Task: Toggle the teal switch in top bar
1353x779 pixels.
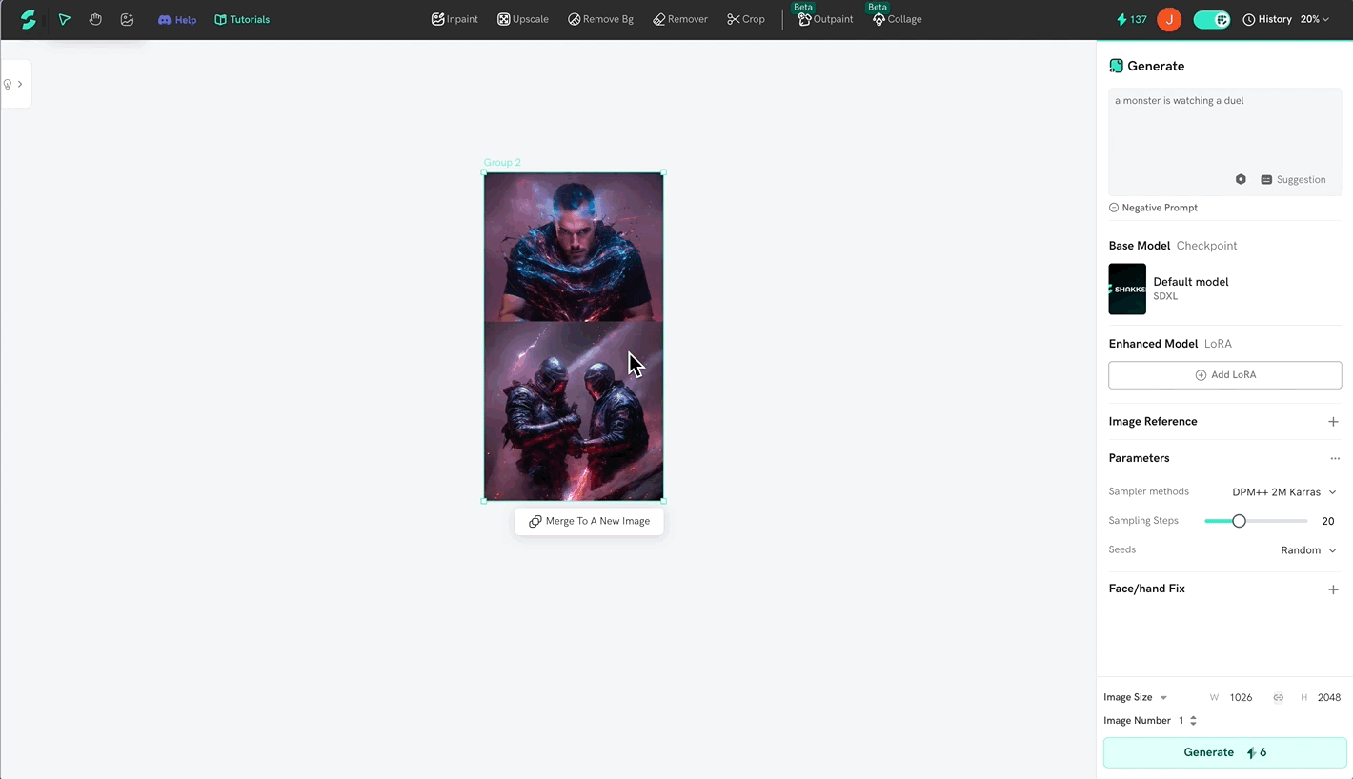Action: click(1211, 19)
